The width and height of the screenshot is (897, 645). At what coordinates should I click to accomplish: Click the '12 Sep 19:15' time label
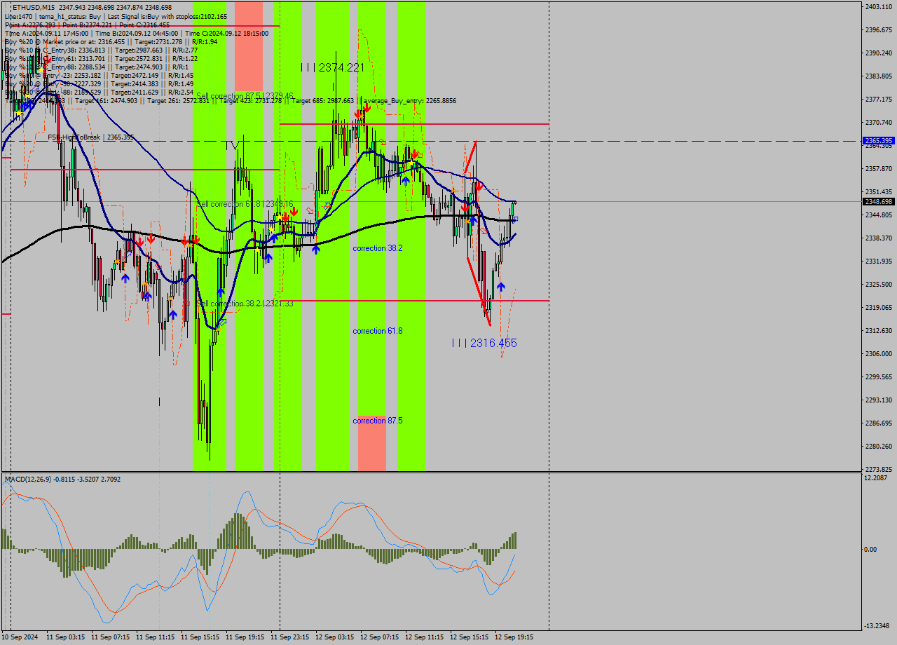click(x=514, y=637)
